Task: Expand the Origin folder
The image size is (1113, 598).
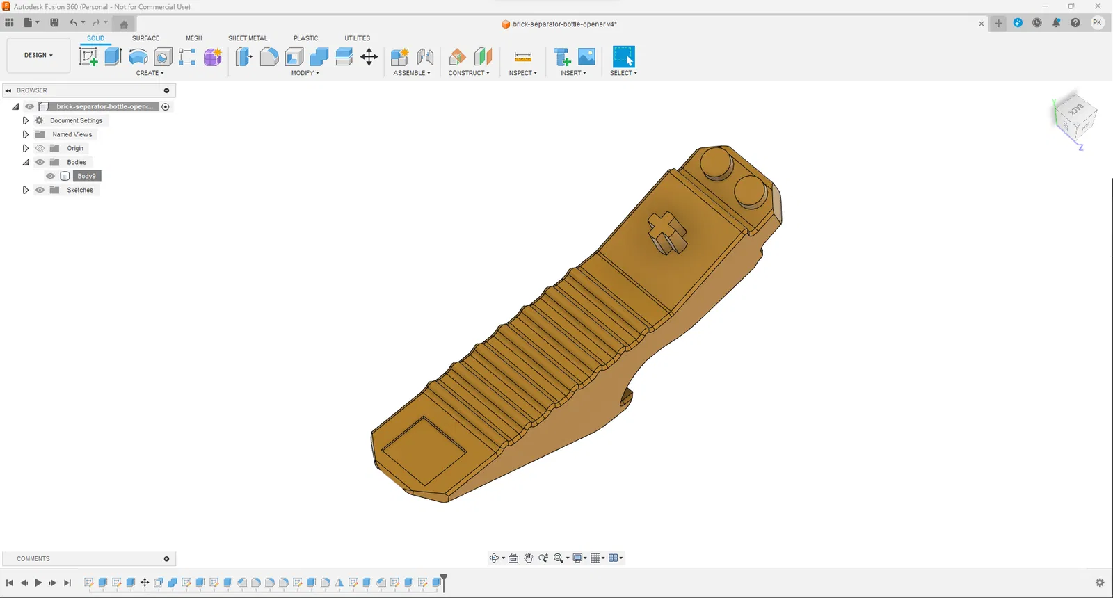Action: [x=26, y=148]
